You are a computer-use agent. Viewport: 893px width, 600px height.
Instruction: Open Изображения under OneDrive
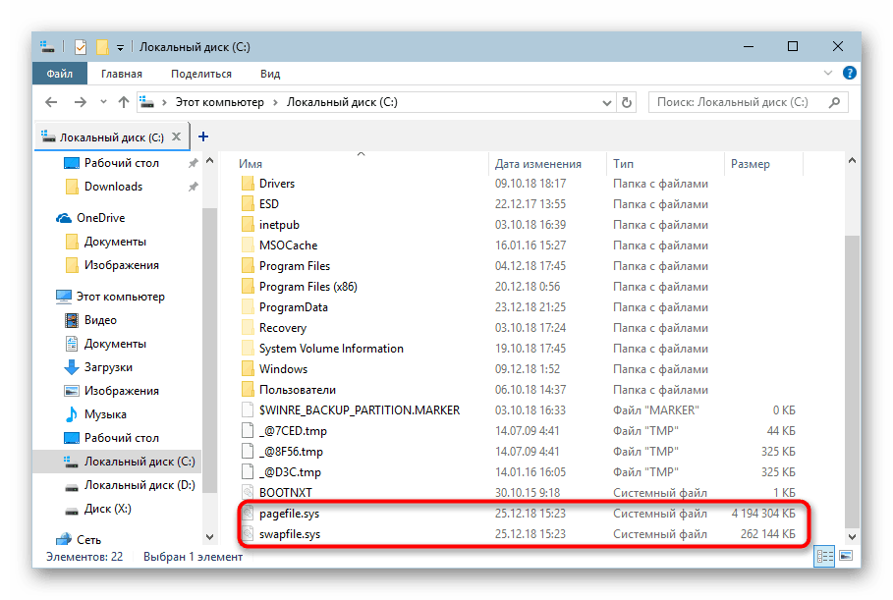click(121, 265)
